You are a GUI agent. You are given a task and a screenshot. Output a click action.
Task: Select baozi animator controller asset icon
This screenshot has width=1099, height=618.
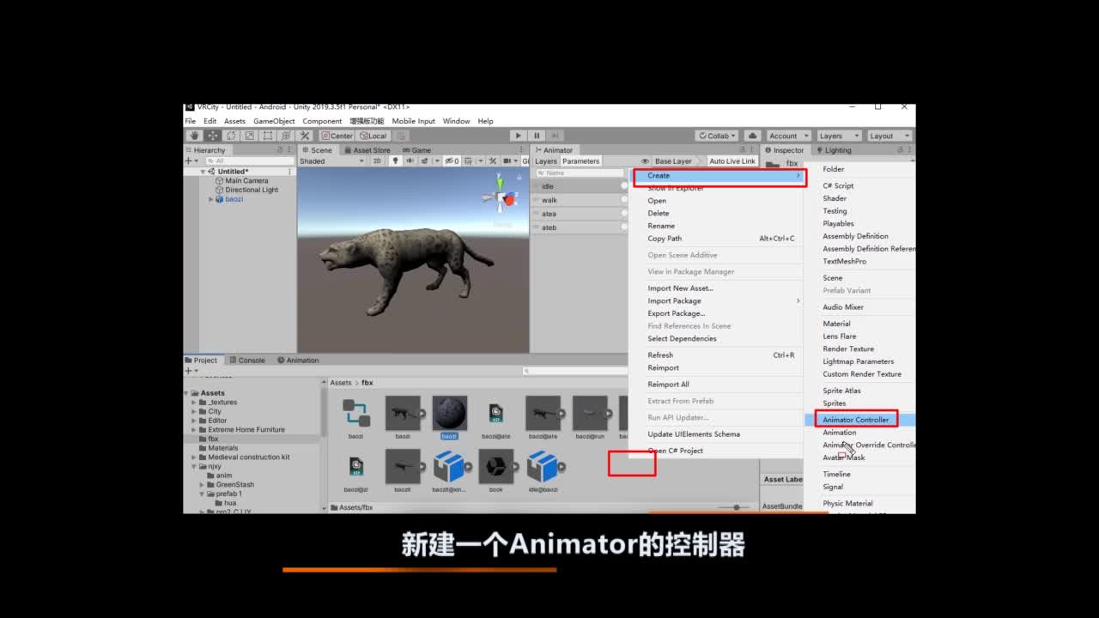click(x=355, y=413)
